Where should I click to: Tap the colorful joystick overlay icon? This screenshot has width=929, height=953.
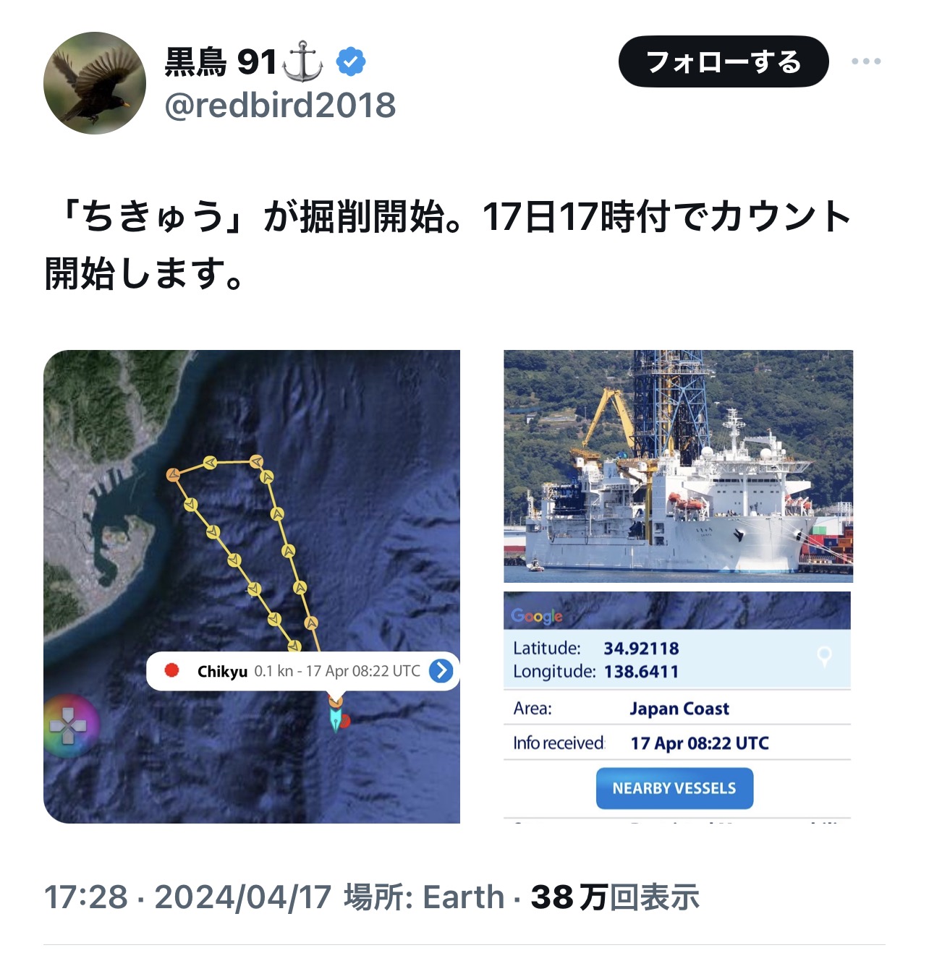(68, 726)
